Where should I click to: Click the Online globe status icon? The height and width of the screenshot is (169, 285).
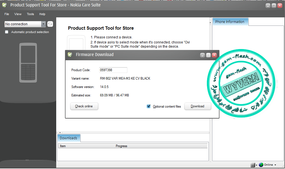click(x=261, y=165)
